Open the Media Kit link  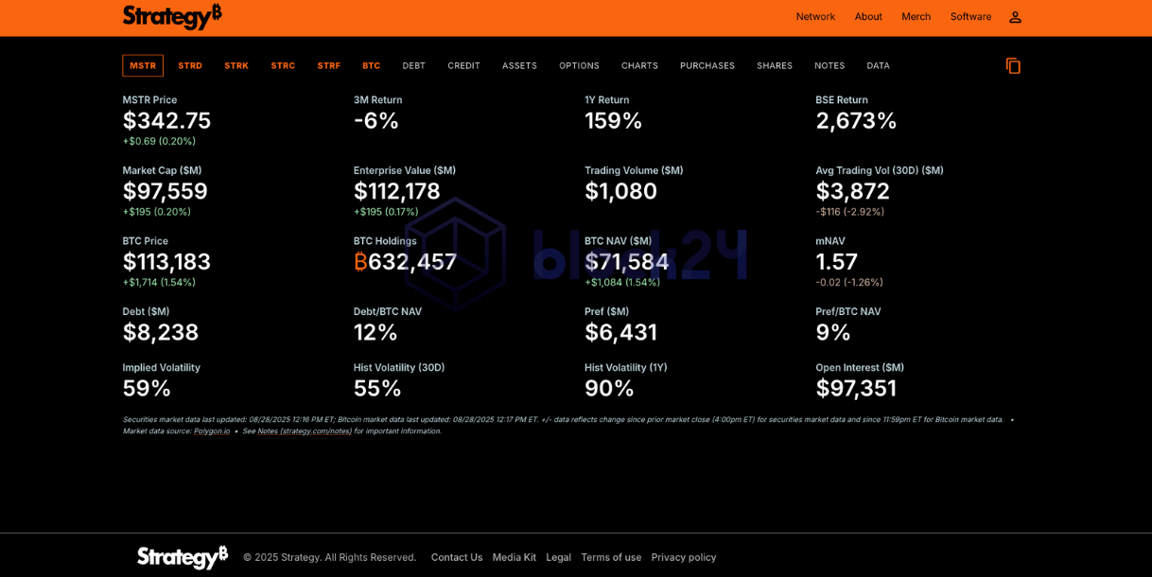(515, 557)
